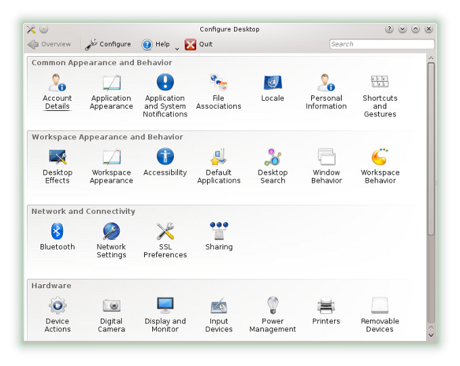
Task: Open Removable Devices module
Action: [x=380, y=315]
